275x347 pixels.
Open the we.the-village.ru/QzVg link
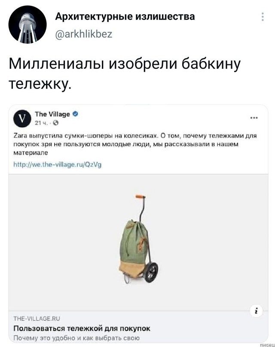click(58, 164)
